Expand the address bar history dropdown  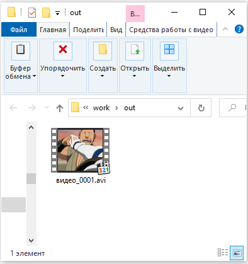click(181, 108)
